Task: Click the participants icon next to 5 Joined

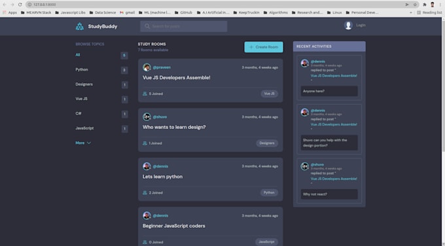Action: pos(145,94)
